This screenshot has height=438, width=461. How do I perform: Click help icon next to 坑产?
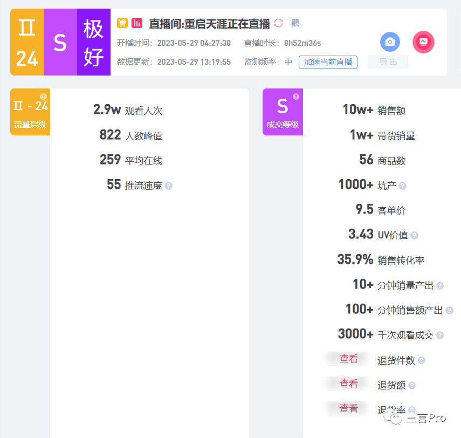[402, 186]
